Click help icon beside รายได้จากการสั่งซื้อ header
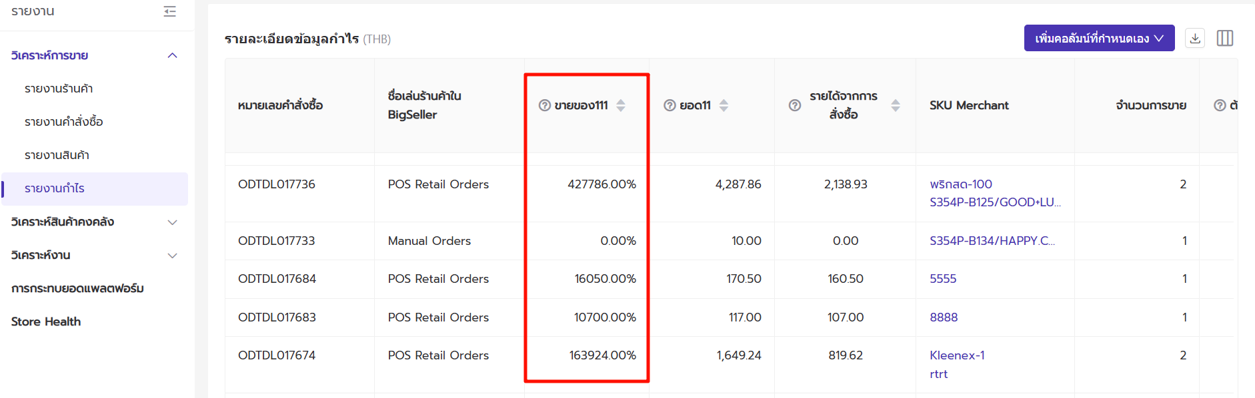The height and width of the screenshot is (398, 1255). pos(794,105)
